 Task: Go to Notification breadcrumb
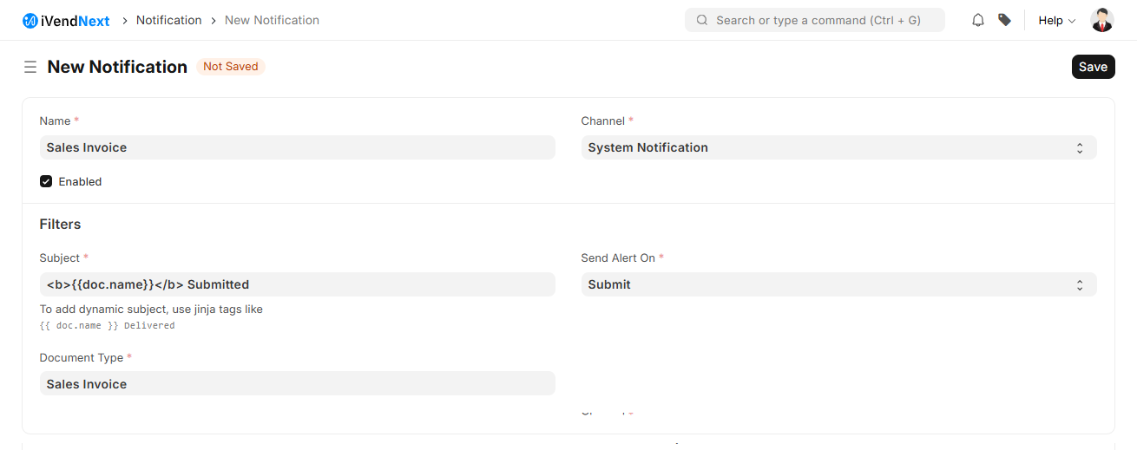(168, 20)
